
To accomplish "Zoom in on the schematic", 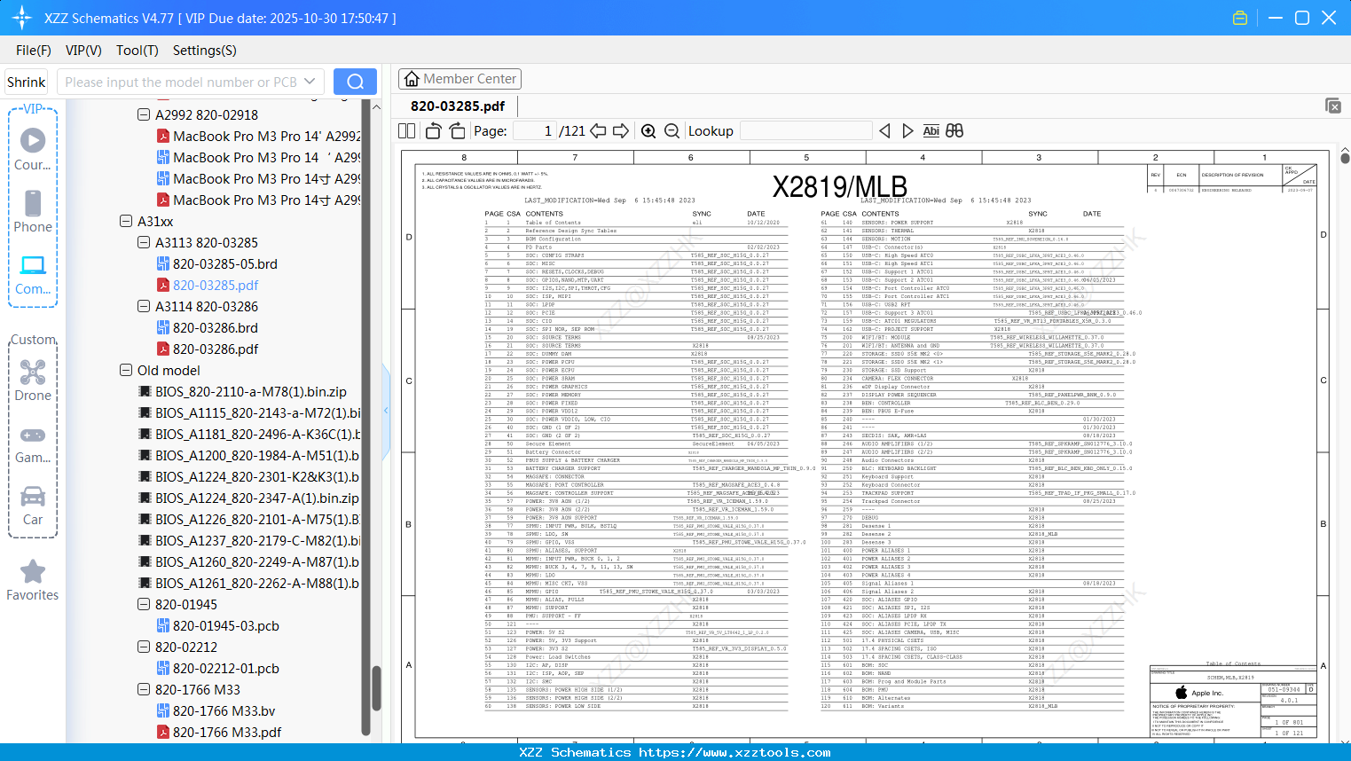I will (x=648, y=131).
